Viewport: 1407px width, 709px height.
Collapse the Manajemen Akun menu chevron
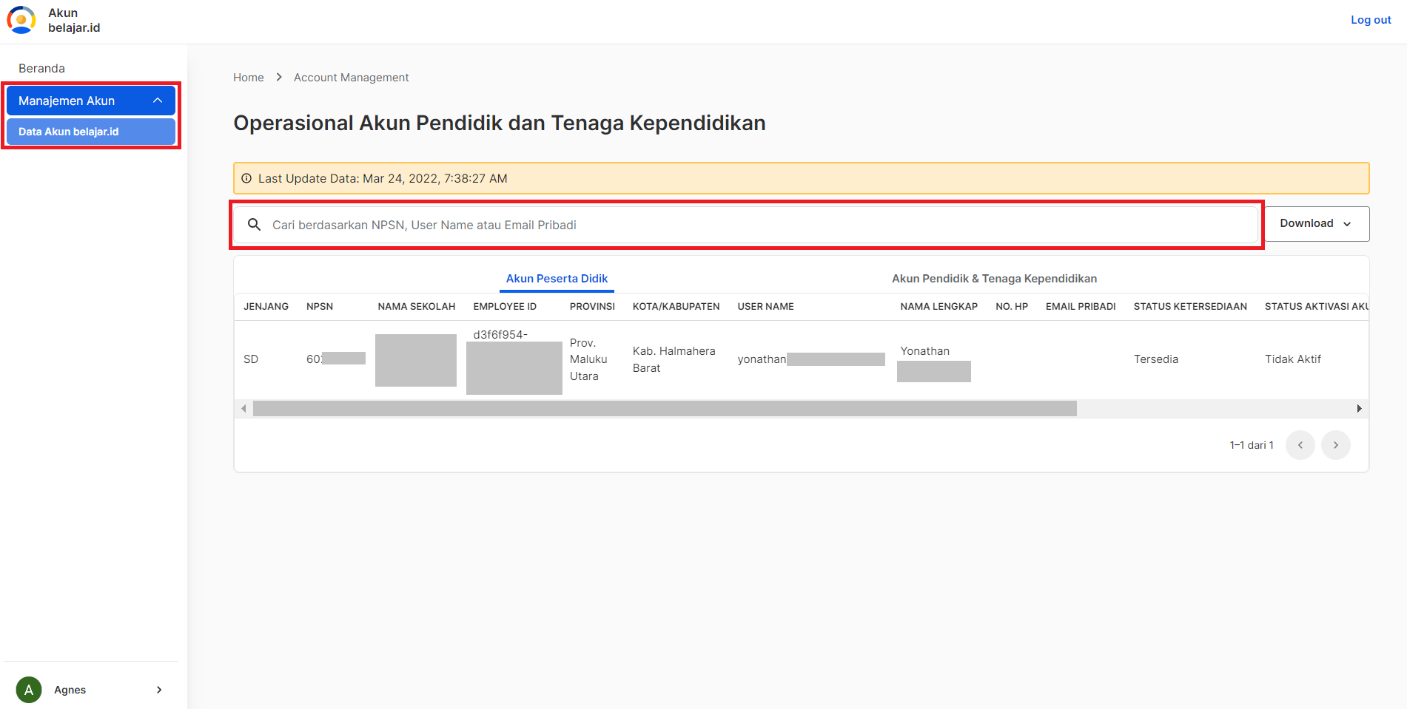coord(158,101)
